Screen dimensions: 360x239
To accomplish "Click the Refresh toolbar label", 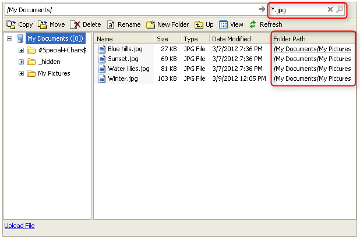I will pos(271,24).
